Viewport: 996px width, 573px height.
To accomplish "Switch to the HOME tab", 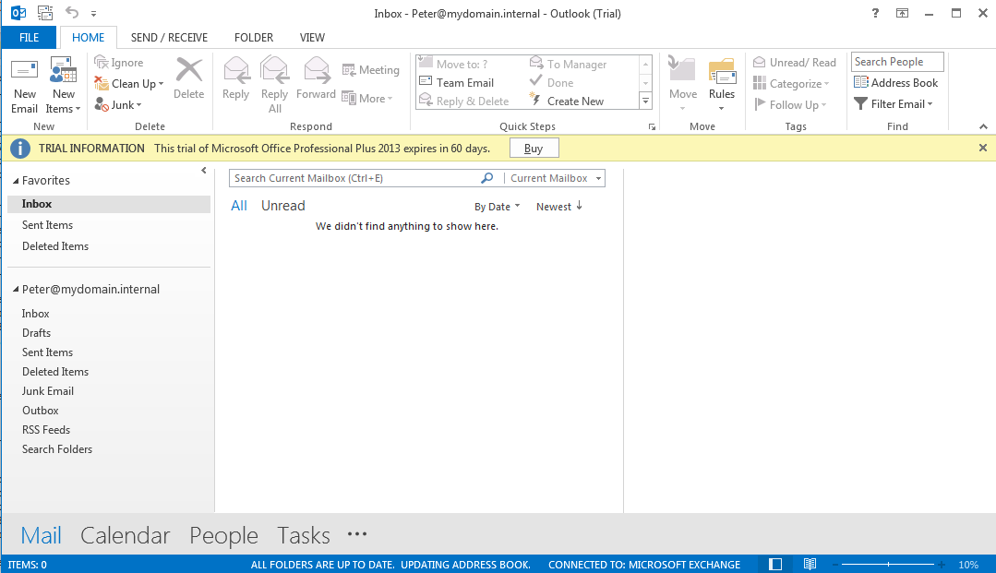I will point(89,38).
